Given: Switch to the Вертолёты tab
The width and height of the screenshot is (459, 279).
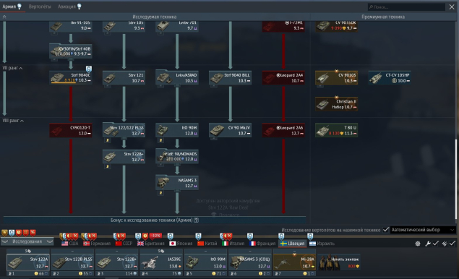Looking at the screenshot, I should (x=40, y=7).
